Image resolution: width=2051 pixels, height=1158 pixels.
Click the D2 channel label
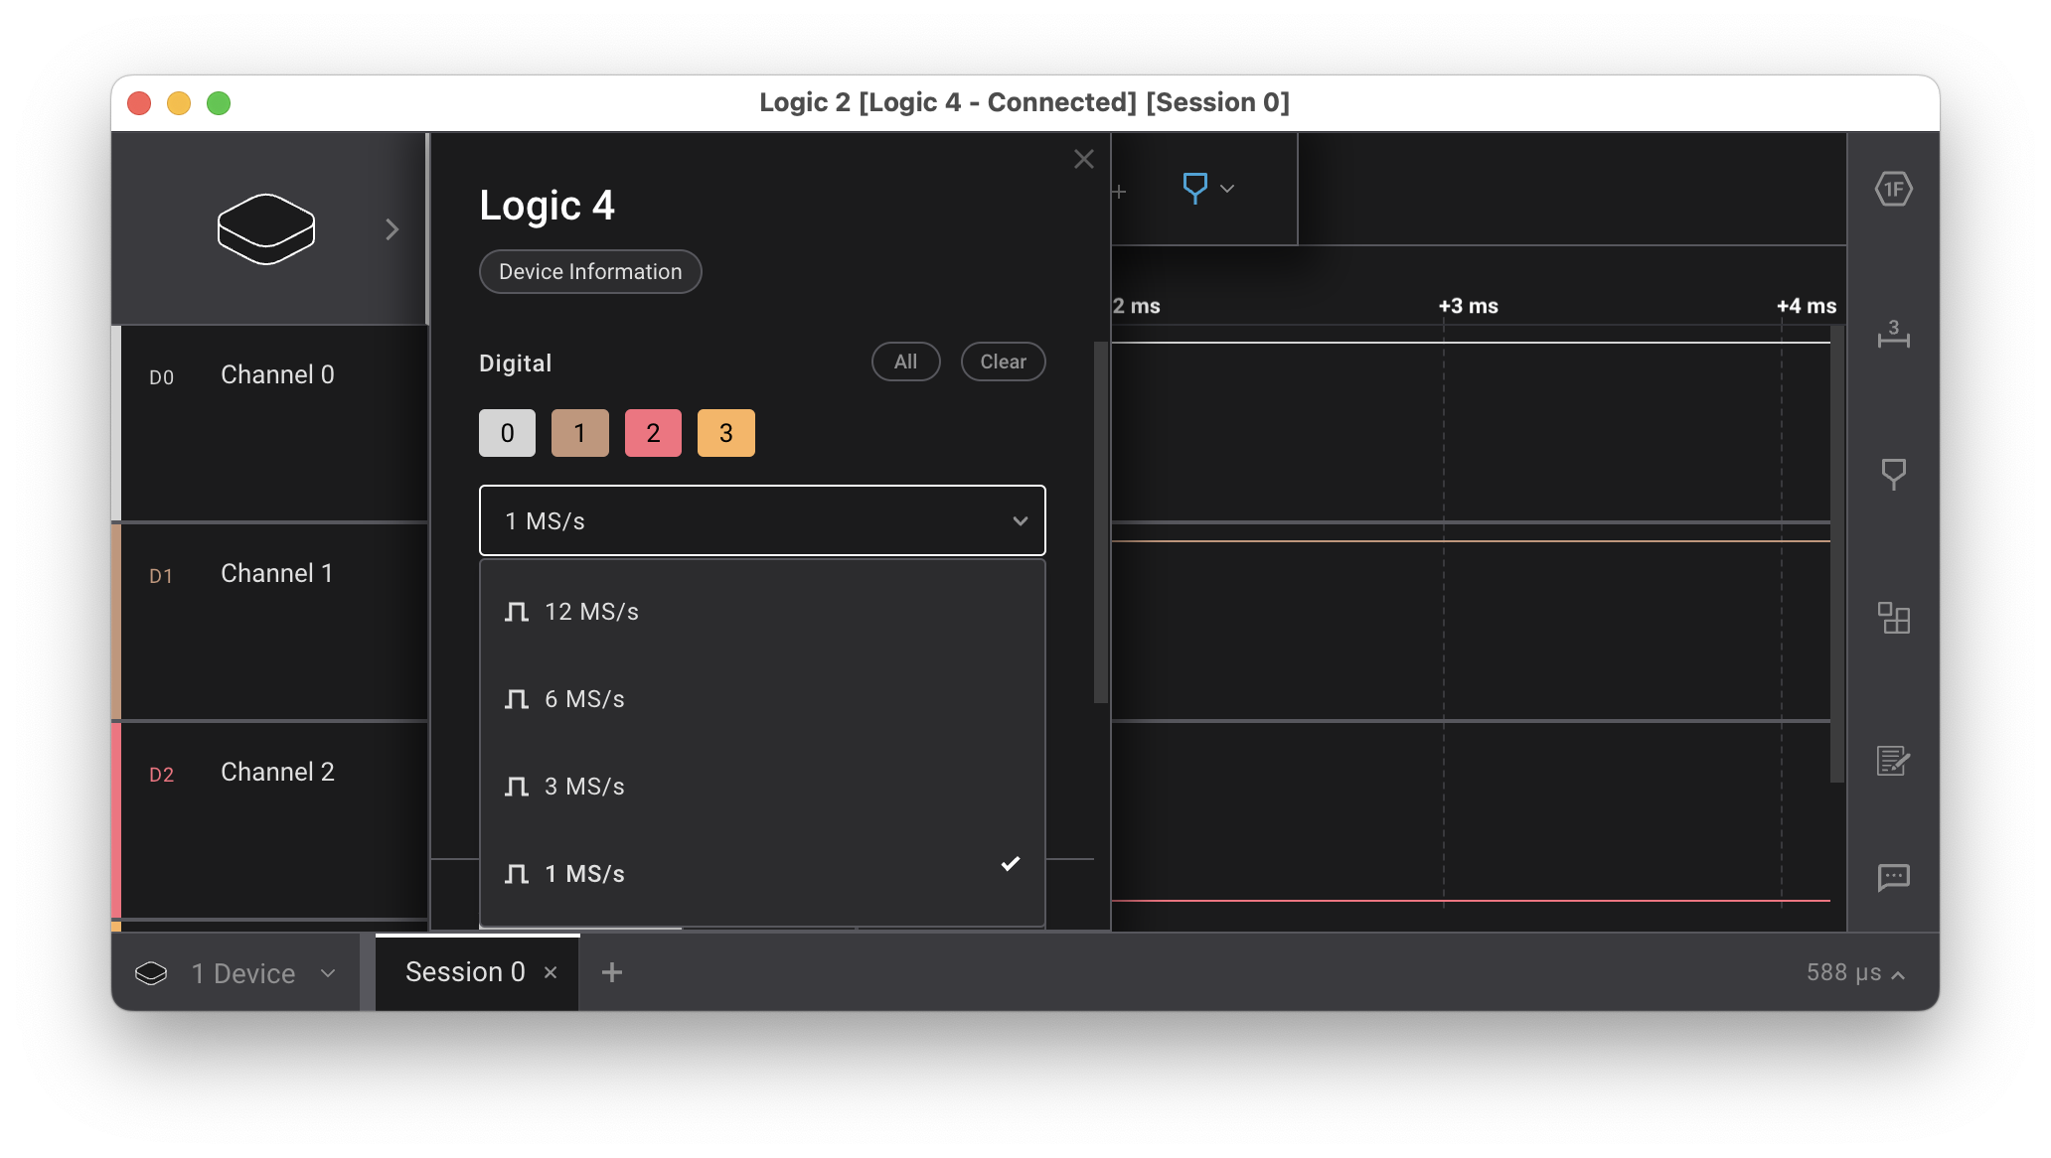pyautogui.click(x=161, y=775)
